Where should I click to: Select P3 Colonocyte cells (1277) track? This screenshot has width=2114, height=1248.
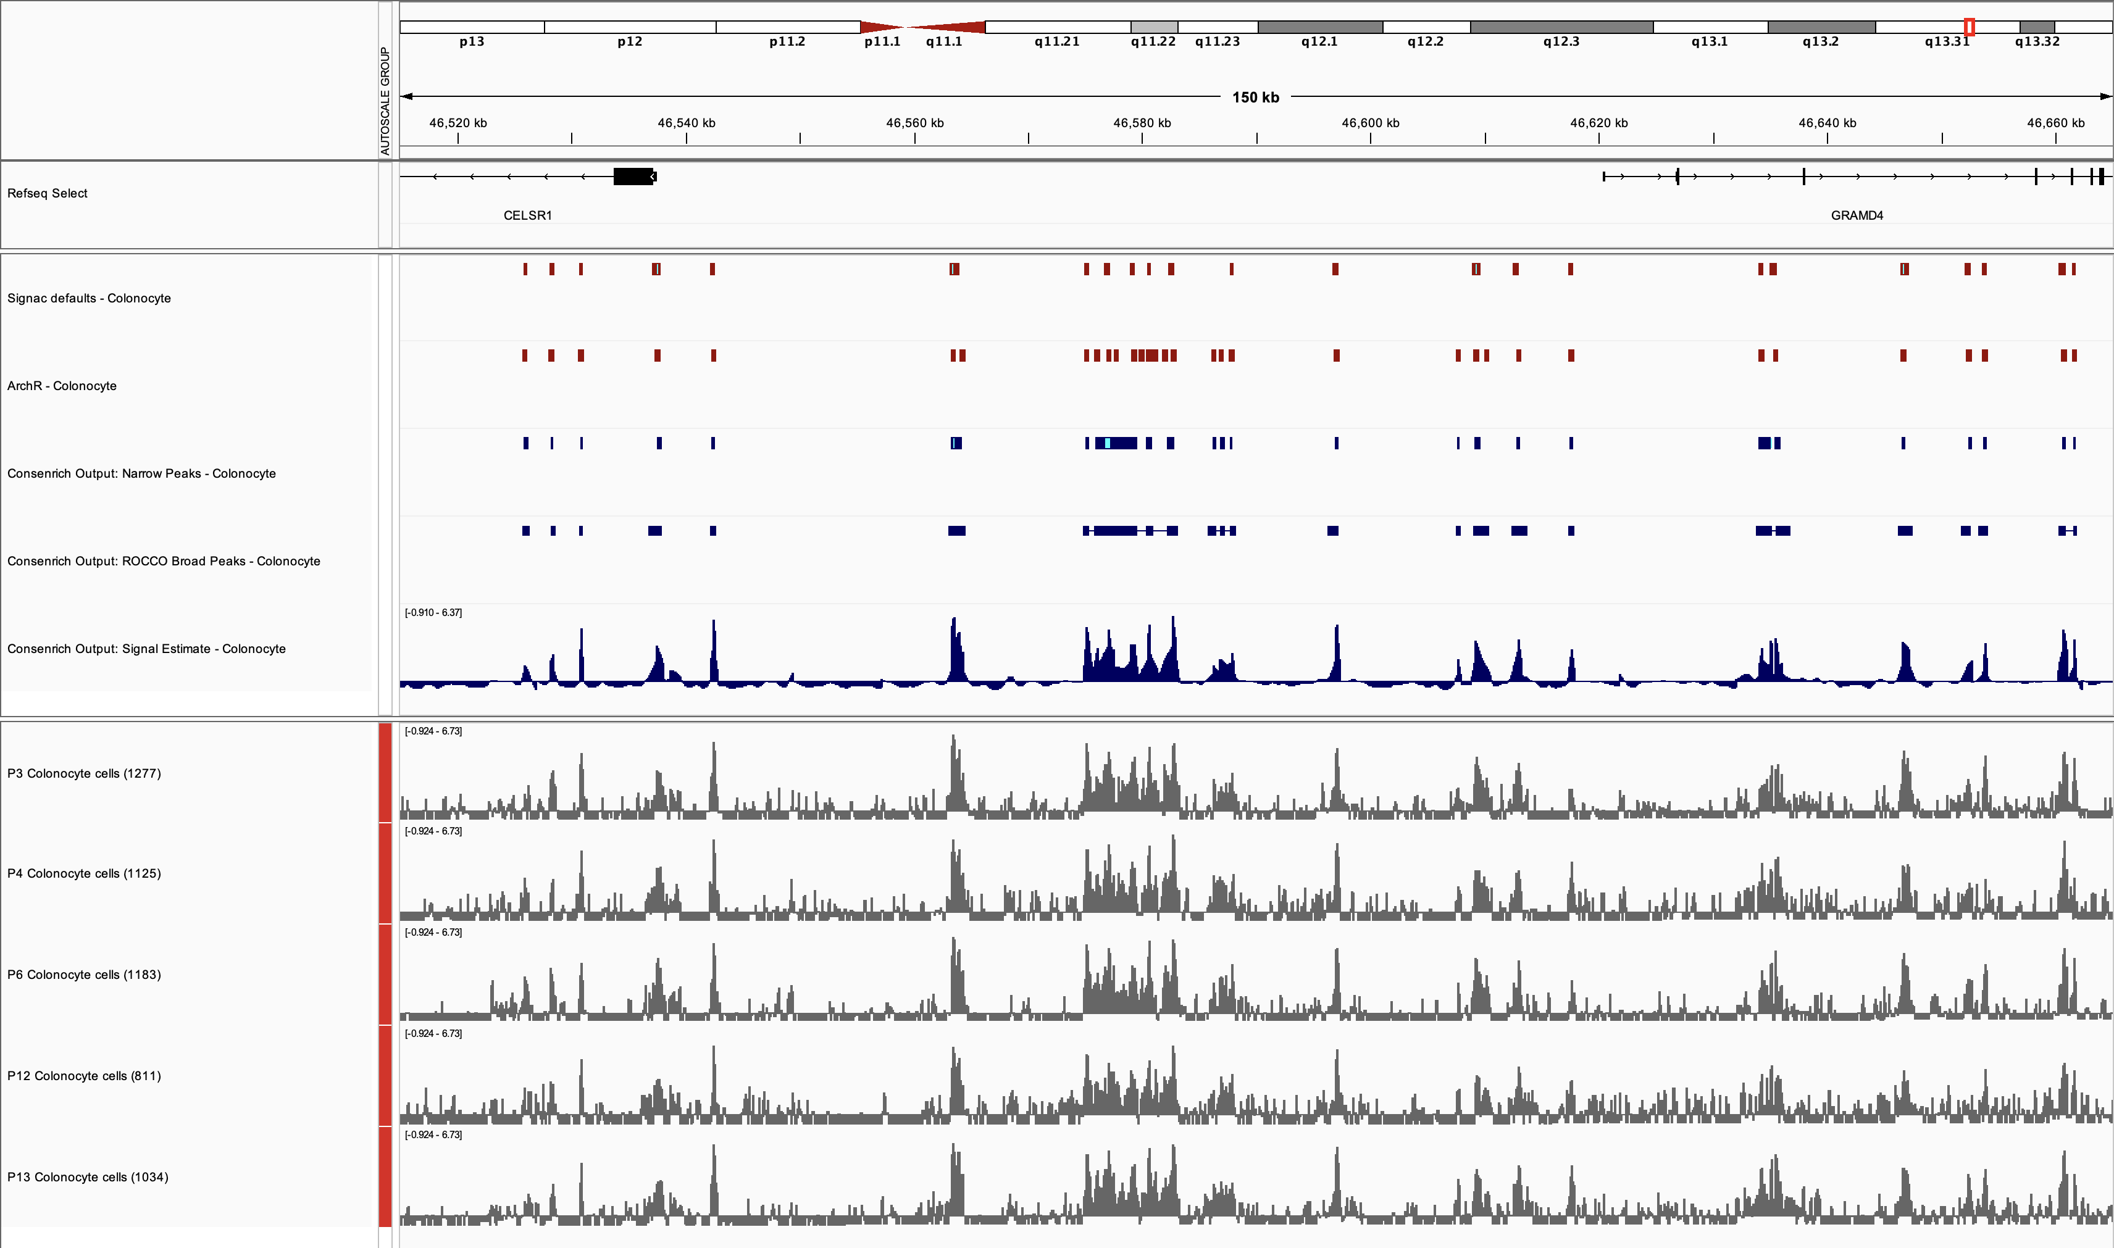(84, 774)
